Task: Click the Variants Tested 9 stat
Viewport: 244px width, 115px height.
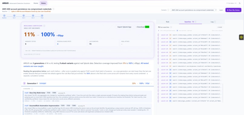Action: click(40, 43)
